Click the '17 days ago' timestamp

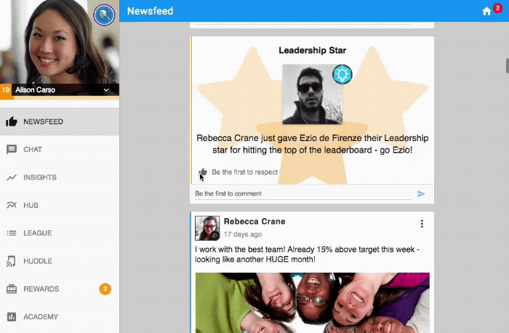pos(242,234)
